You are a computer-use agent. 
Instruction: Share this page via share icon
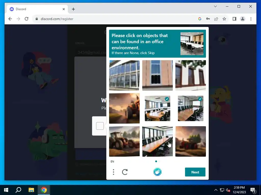pos(216,19)
